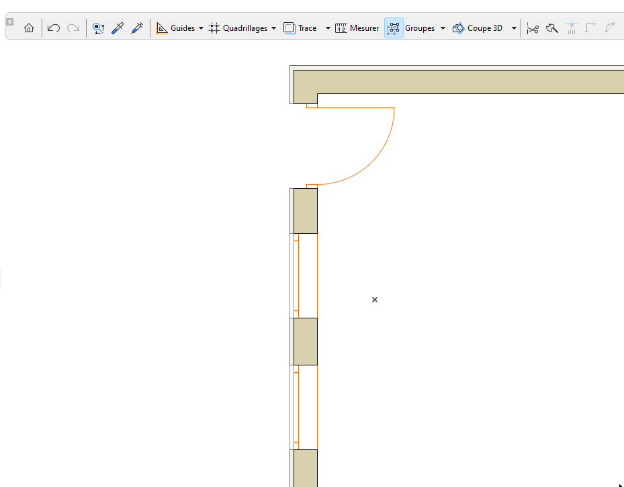This screenshot has width=624, height=487.
Task: Select the eyedropper parameter pick-up tool
Action: (x=118, y=28)
